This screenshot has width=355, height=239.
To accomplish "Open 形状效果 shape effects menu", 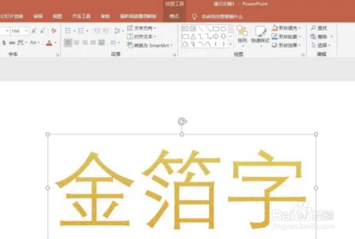I will [x=287, y=45].
